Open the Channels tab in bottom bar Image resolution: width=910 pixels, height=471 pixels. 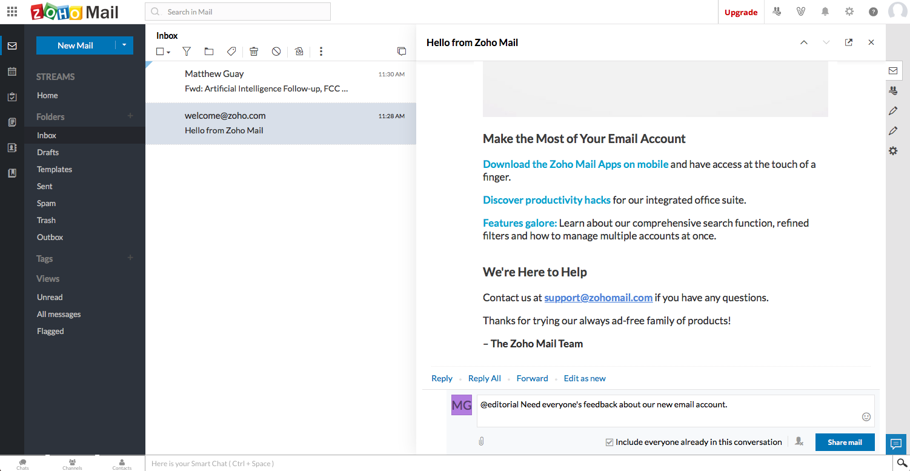[72, 464]
